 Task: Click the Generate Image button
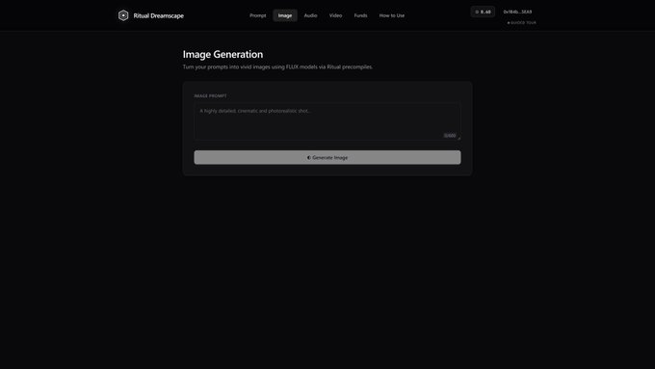[x=327, y=158]
